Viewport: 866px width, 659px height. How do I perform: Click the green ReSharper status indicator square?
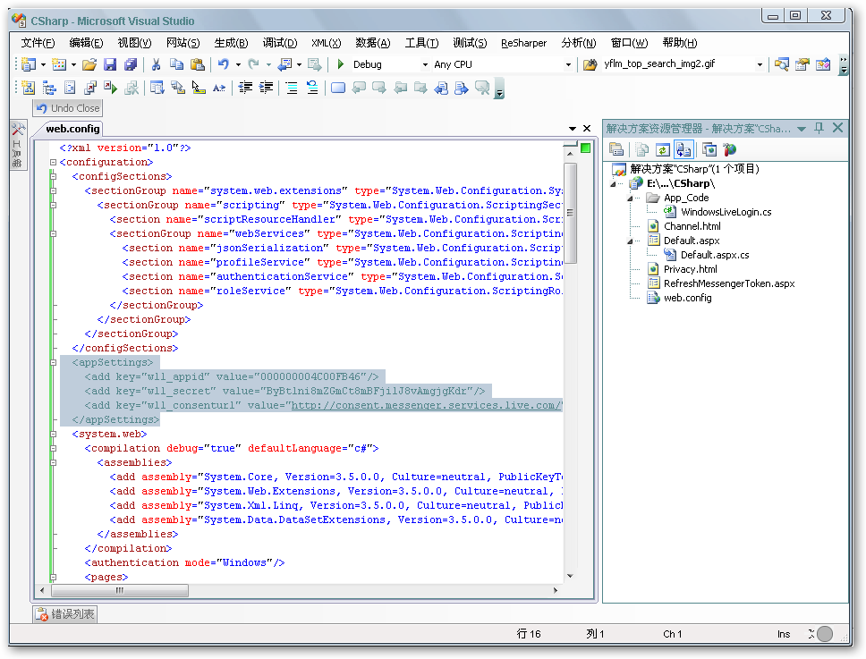[585, 148]
